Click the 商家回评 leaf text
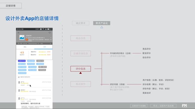 coord(146,93)
